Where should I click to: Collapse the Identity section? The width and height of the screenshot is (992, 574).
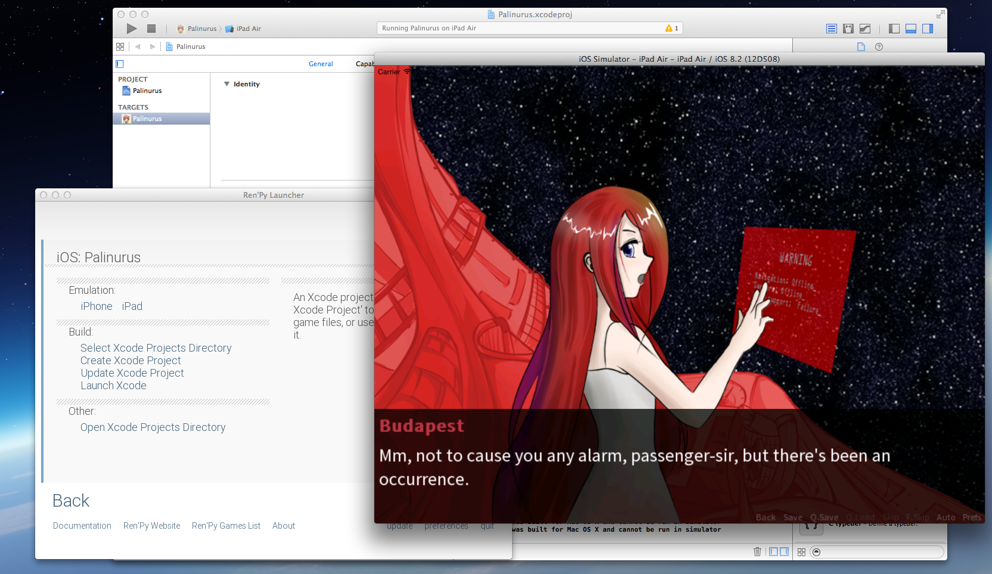227,84
